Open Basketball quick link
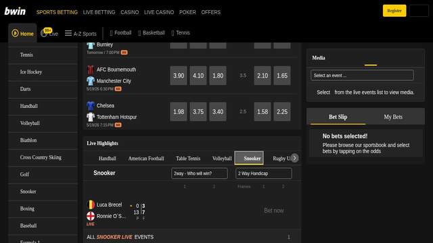 152,33
